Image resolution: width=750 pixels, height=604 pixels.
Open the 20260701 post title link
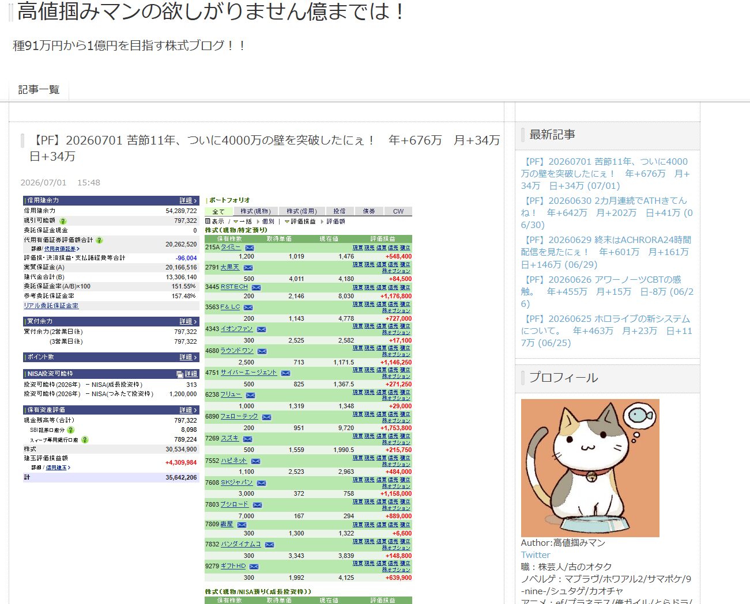click(x=265, y=148)
